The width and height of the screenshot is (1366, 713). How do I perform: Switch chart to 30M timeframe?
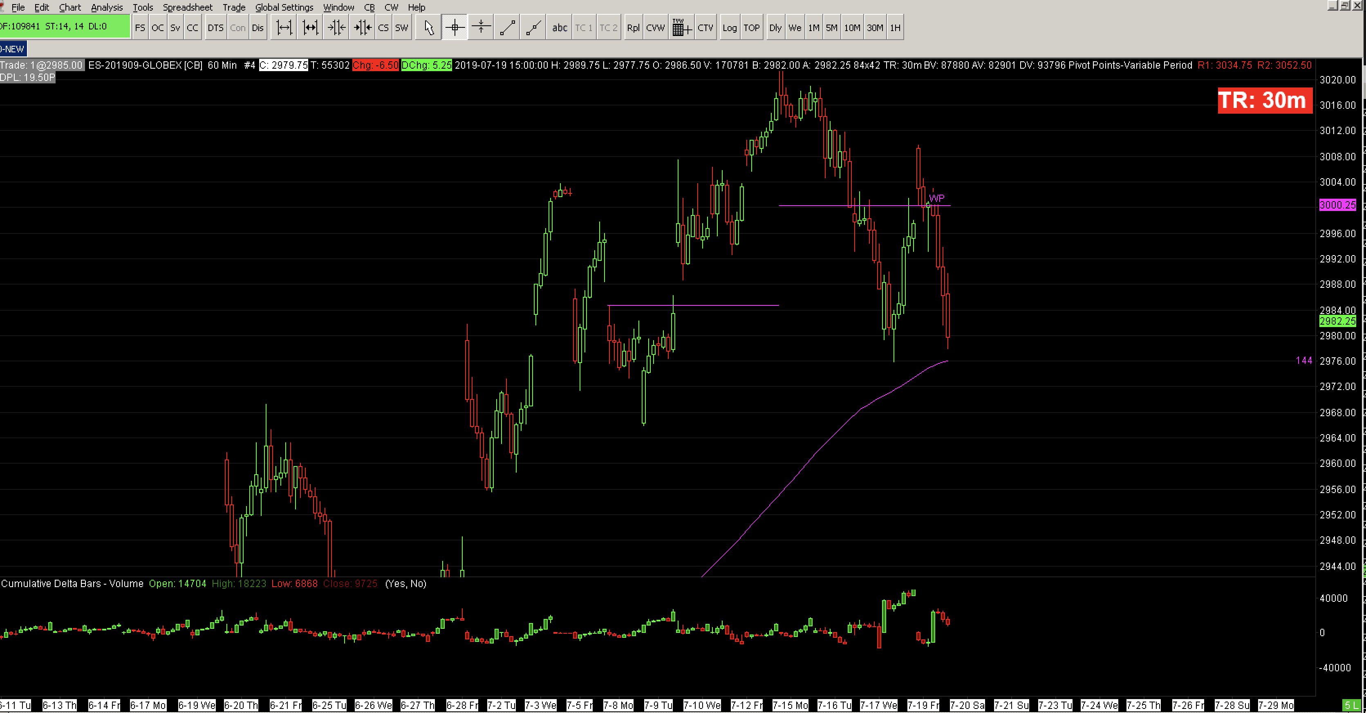click(x=874, y=27)
